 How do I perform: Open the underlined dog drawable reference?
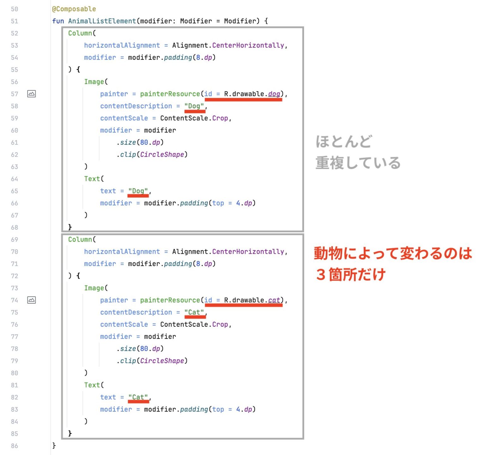274,94
